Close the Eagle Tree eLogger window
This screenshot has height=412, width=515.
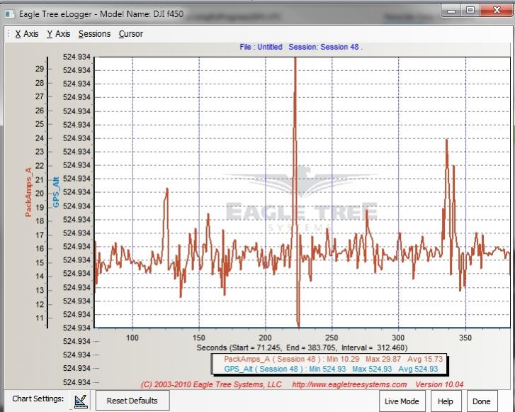click(x=494, y=10)
